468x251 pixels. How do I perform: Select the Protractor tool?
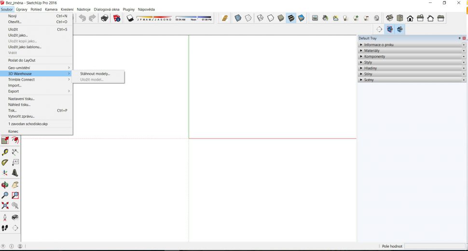pyautogui.click(x=5, y=162)
